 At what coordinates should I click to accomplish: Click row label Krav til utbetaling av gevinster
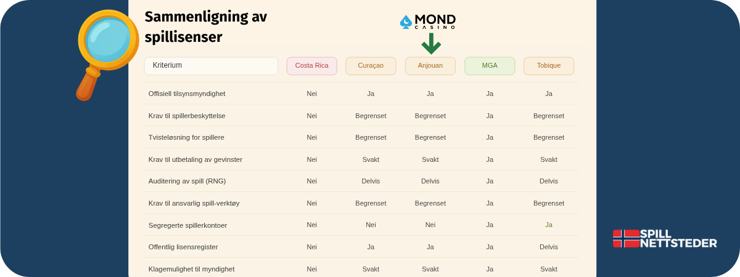[195, 159]
